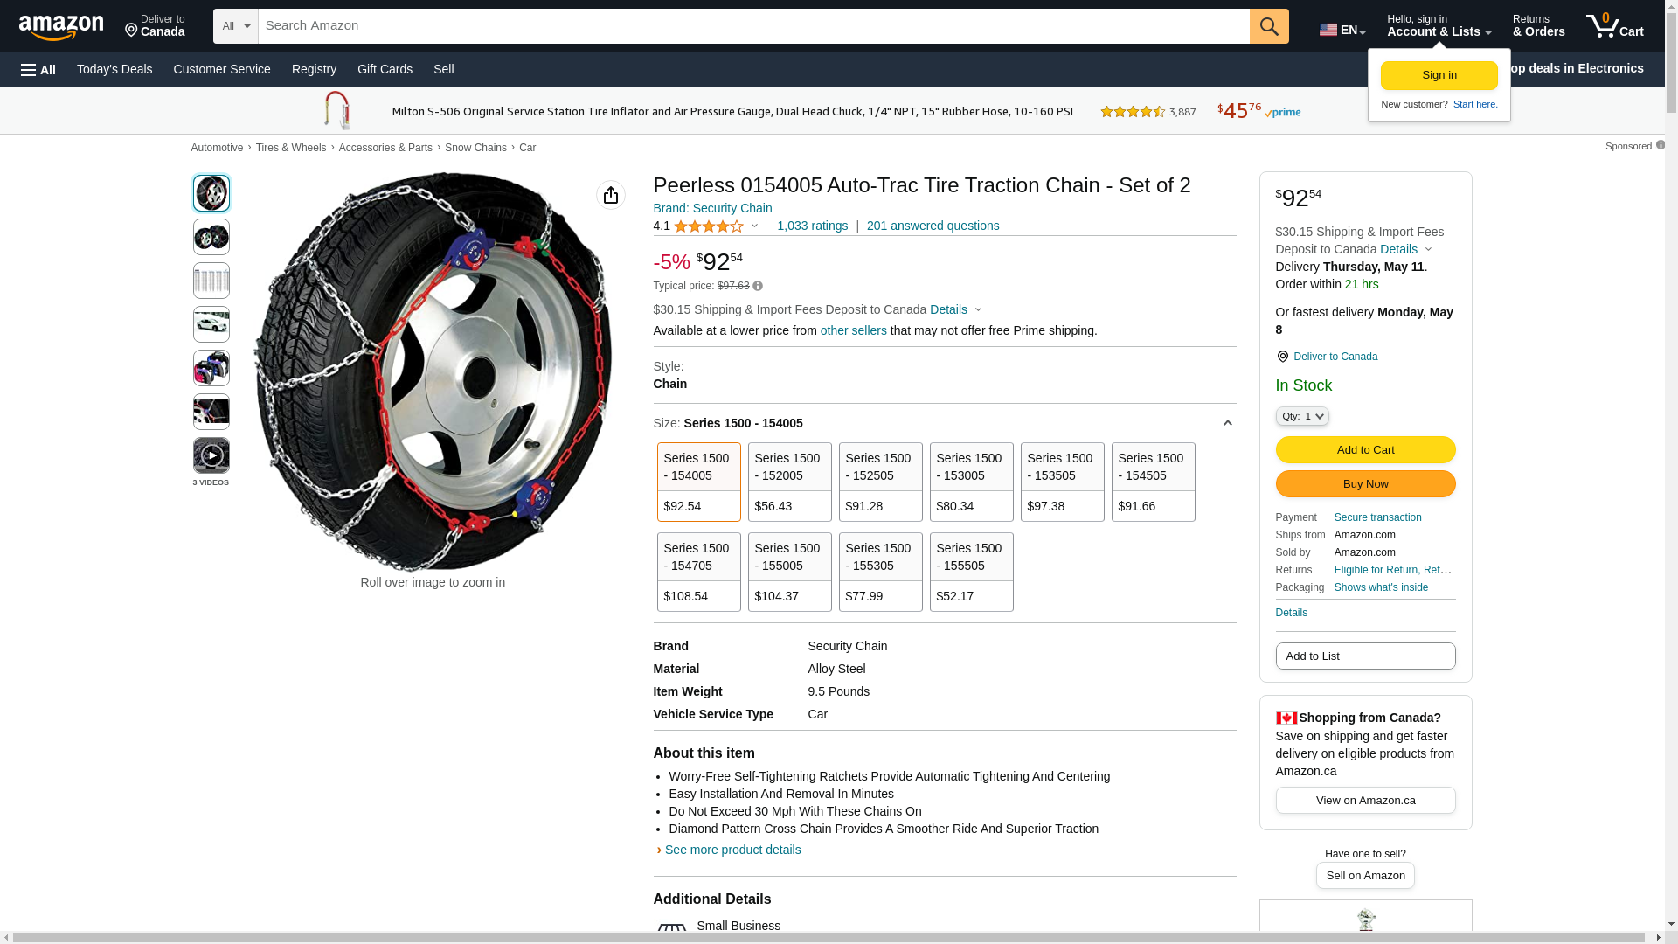Click the Search Amazon input field
This screenshot has height=944, width=1678.
pos(753,26)
